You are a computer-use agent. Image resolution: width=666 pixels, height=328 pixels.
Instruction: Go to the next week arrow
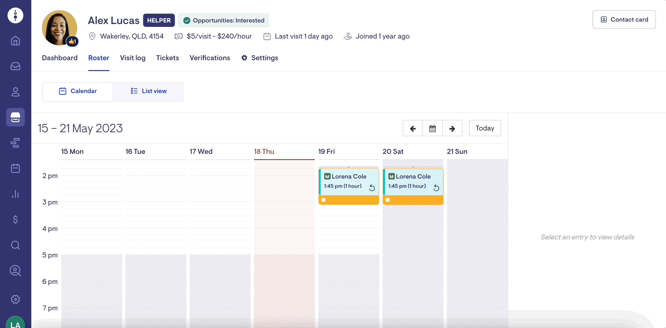click(x=452, y=128)
